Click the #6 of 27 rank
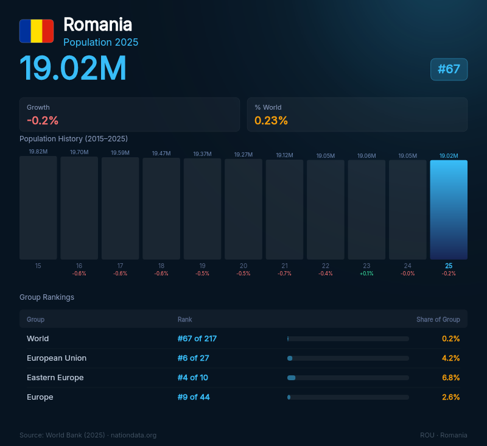 193,358
